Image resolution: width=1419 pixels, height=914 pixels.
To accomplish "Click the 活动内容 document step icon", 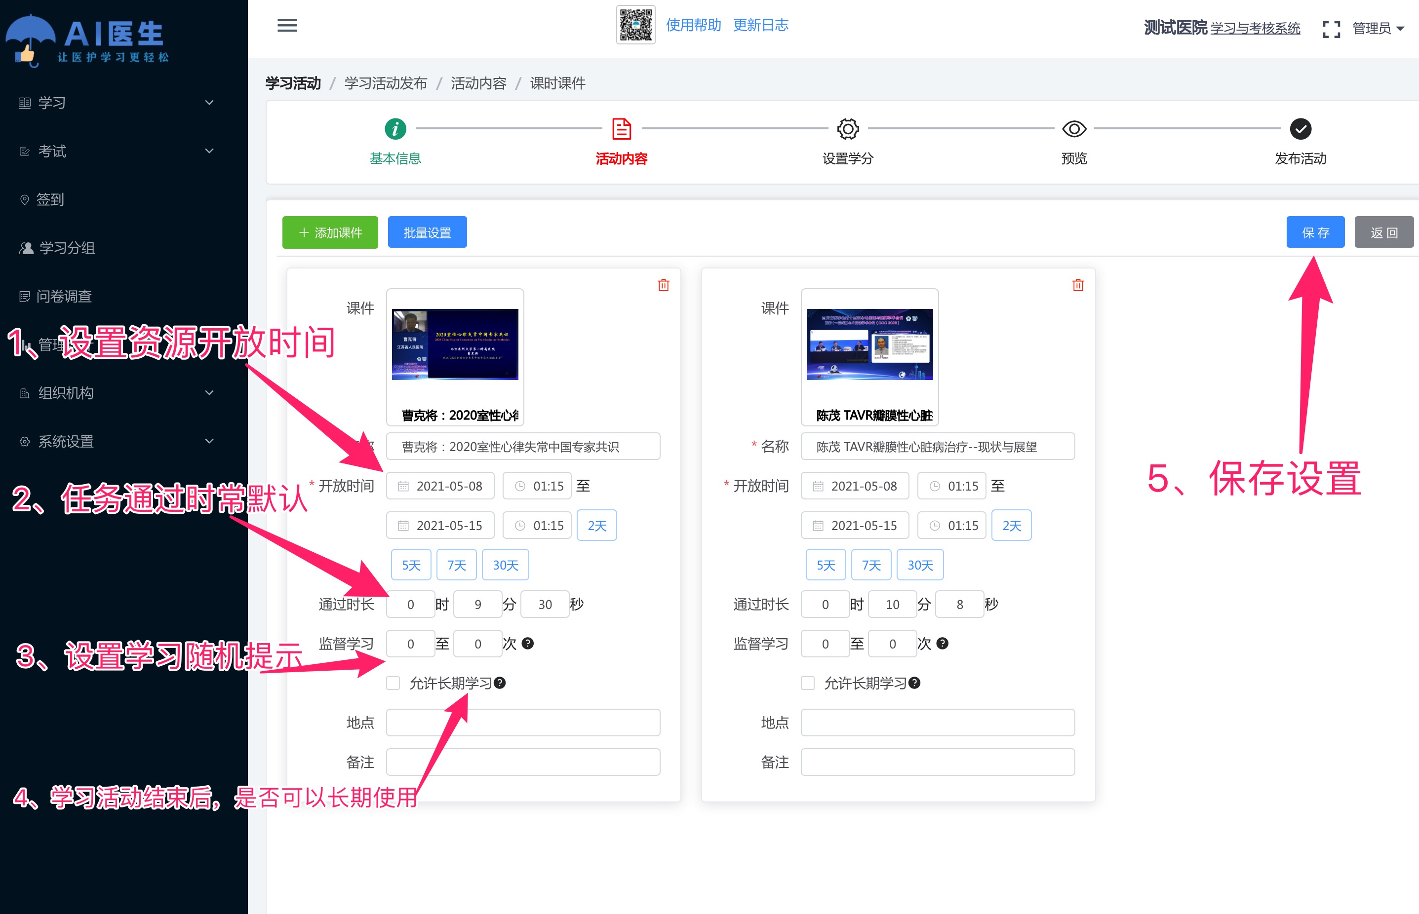I will [x=622, y=128].
